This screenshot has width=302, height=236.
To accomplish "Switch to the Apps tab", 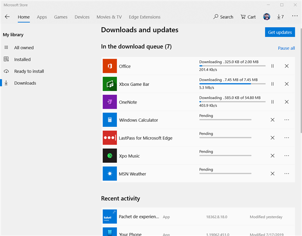I will click(42, 17).
